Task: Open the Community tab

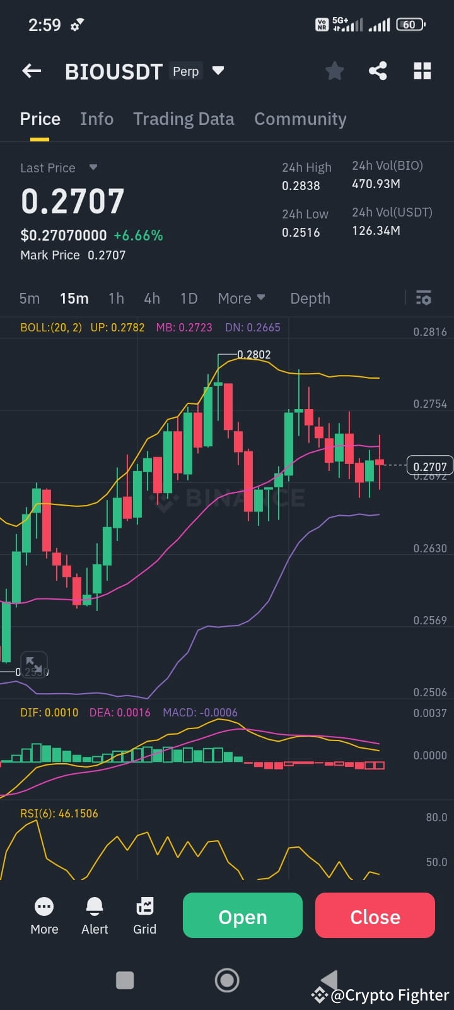Action: click(x=300, y=119)
